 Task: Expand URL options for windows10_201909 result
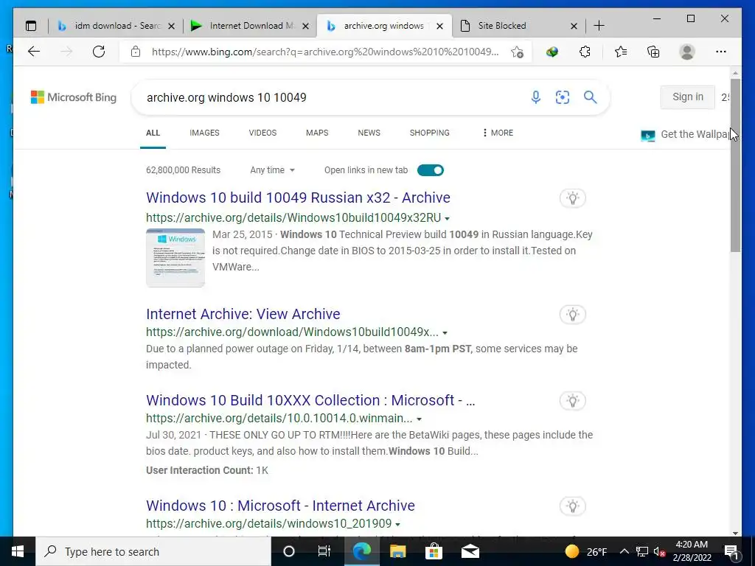point(397,524)
